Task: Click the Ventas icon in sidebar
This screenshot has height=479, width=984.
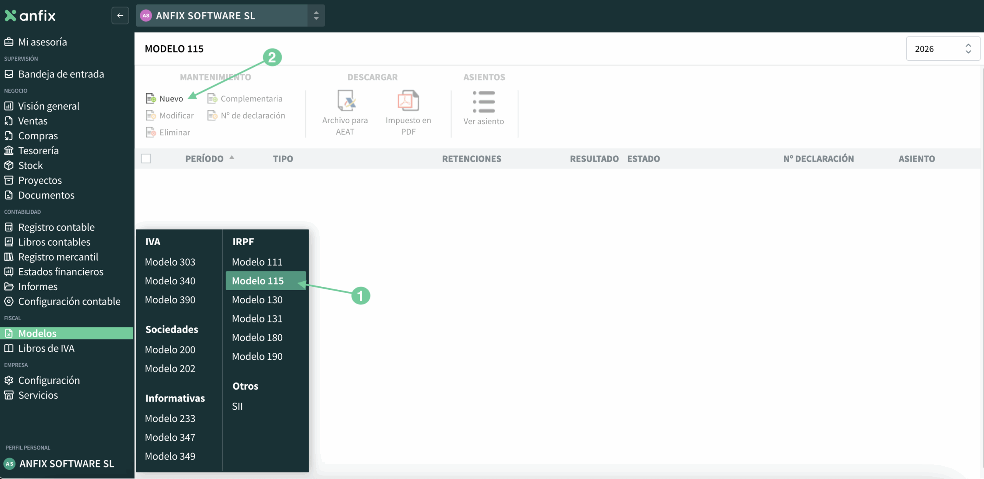Action: click(9, 121)
